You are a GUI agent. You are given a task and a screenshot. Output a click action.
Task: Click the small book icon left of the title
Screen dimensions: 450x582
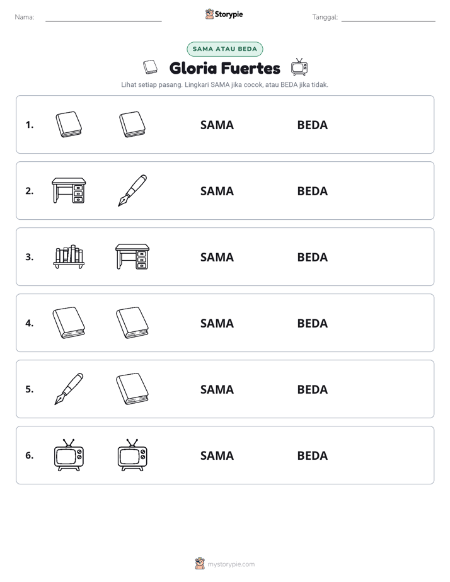[151, 67]
